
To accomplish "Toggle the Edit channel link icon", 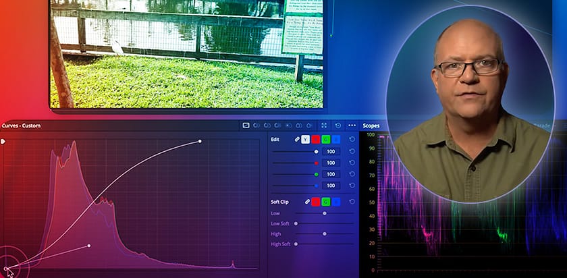I will [x=297, y=139].
